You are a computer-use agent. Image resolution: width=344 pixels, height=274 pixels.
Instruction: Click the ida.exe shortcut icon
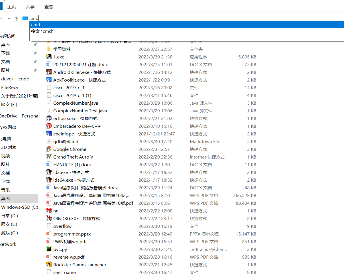49,172
